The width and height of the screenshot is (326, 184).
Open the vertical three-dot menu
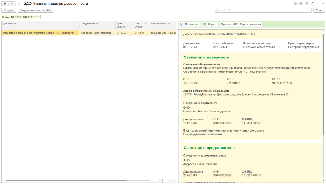click(x=317, y=3)
